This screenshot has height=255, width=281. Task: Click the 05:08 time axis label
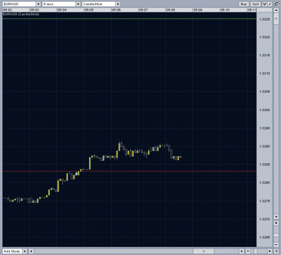[x=170, y=10]
